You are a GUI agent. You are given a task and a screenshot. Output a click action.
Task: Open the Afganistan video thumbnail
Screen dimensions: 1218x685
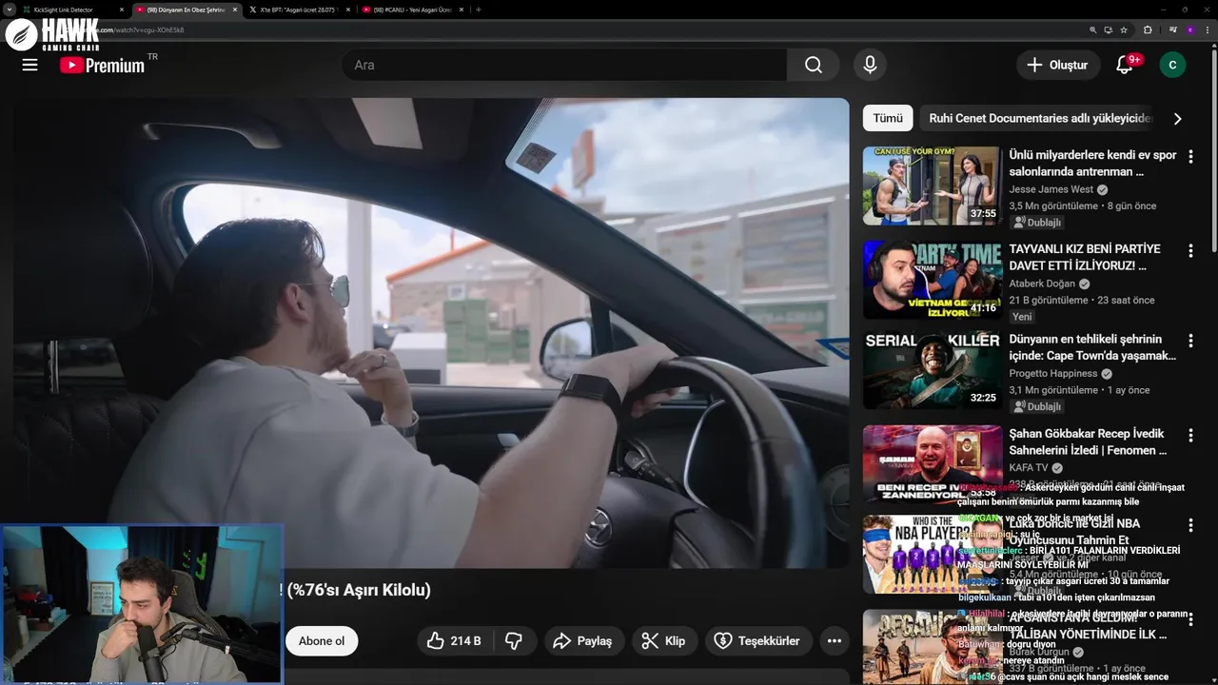(x=932, y=647)
